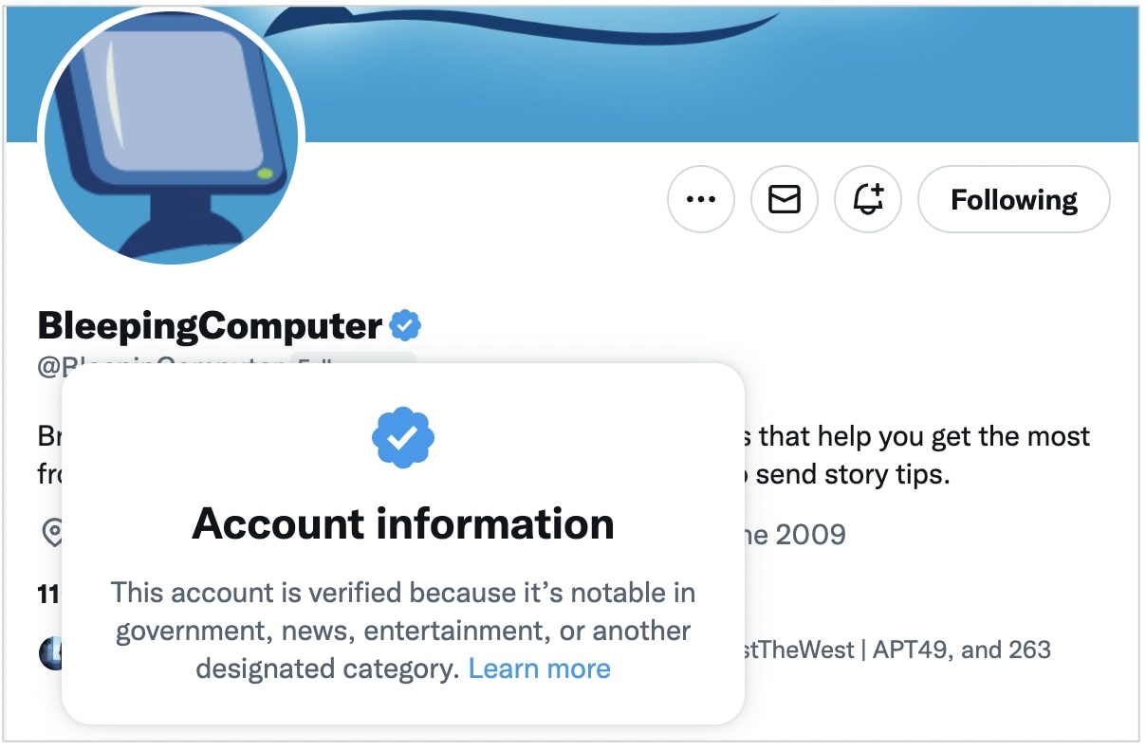
Task: Click the large verified badge in popup
Action: click(x=402, y=438)
